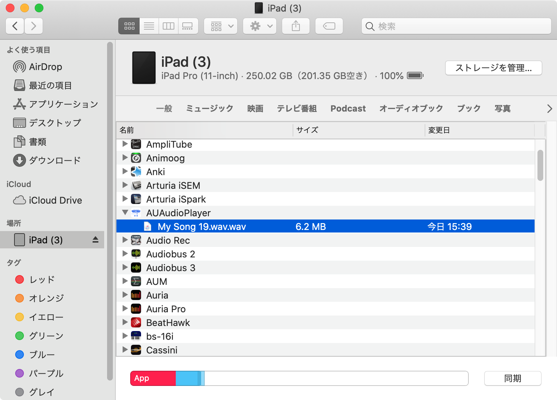Click the Share toolbar button
Image resolution: width=557 pixels, height=400 pixels.
(x=296, y=26)
